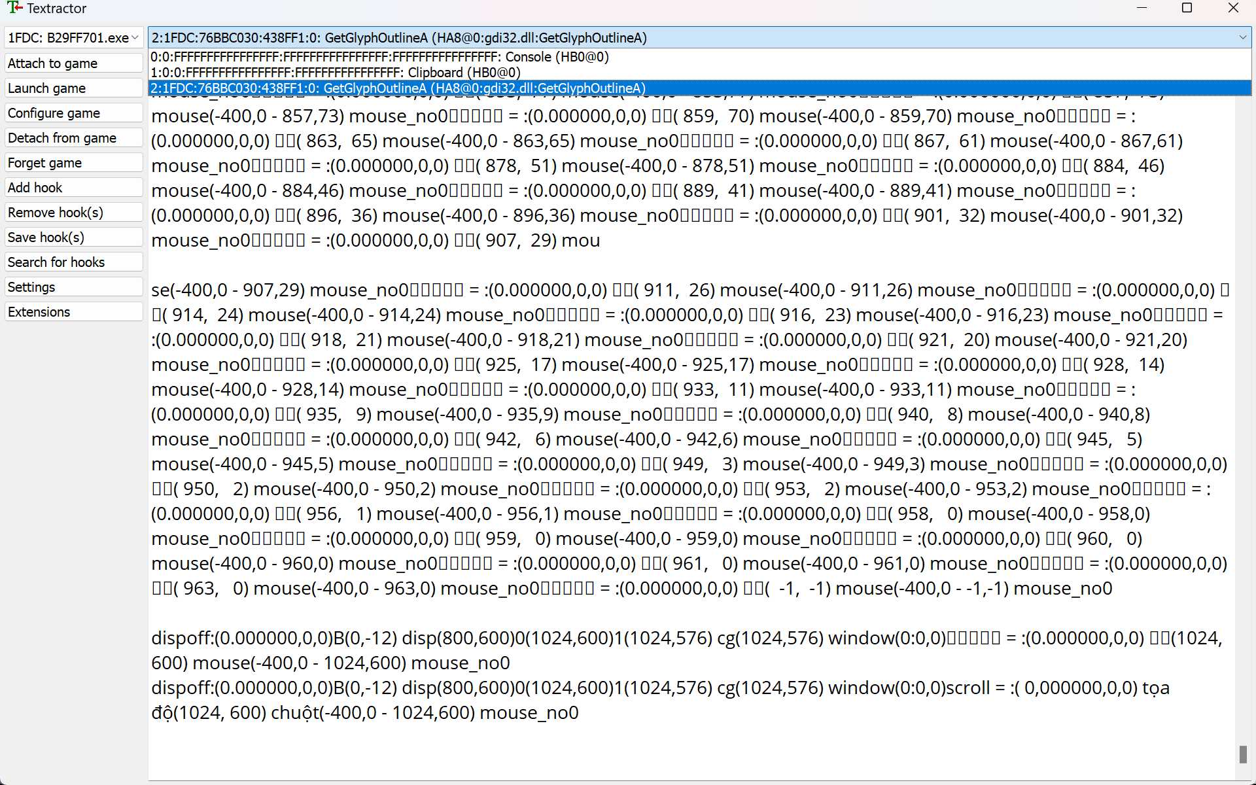Open the Settings panel
The image size is (1256, 785).
tap(73, 287)
